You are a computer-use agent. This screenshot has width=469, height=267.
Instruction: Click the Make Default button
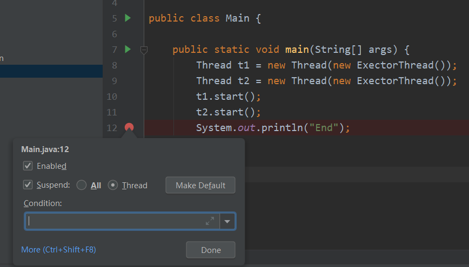200,185
